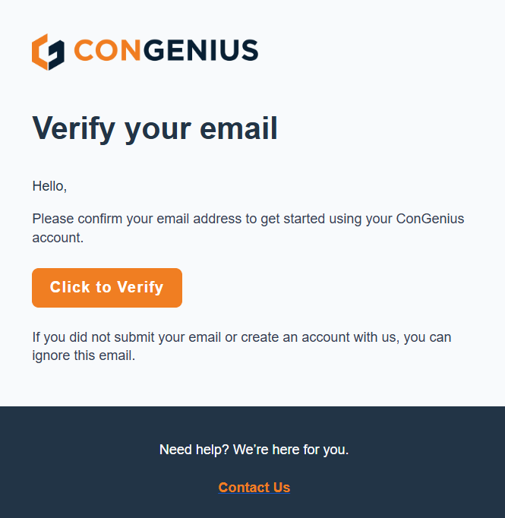Click the word Us in the footer link
The image size is (505, 518).
(x=282, y=488)
